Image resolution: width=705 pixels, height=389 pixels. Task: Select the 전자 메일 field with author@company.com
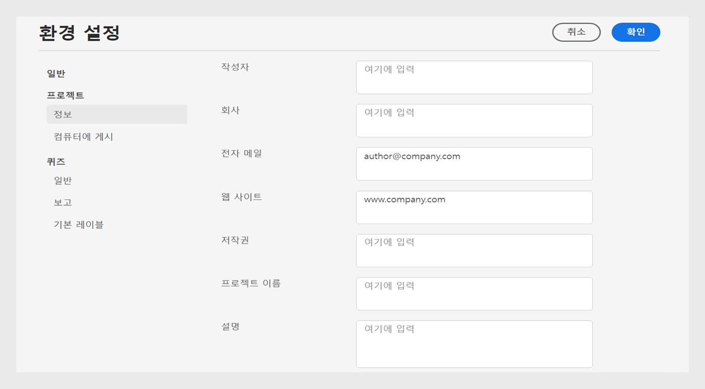click(474, 164)
